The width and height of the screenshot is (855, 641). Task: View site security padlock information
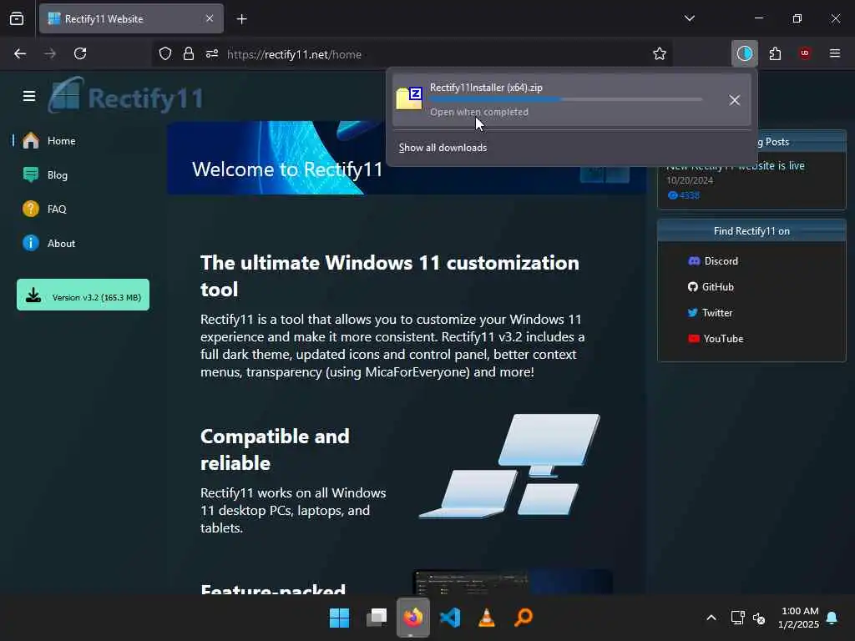tap(189, 53)
